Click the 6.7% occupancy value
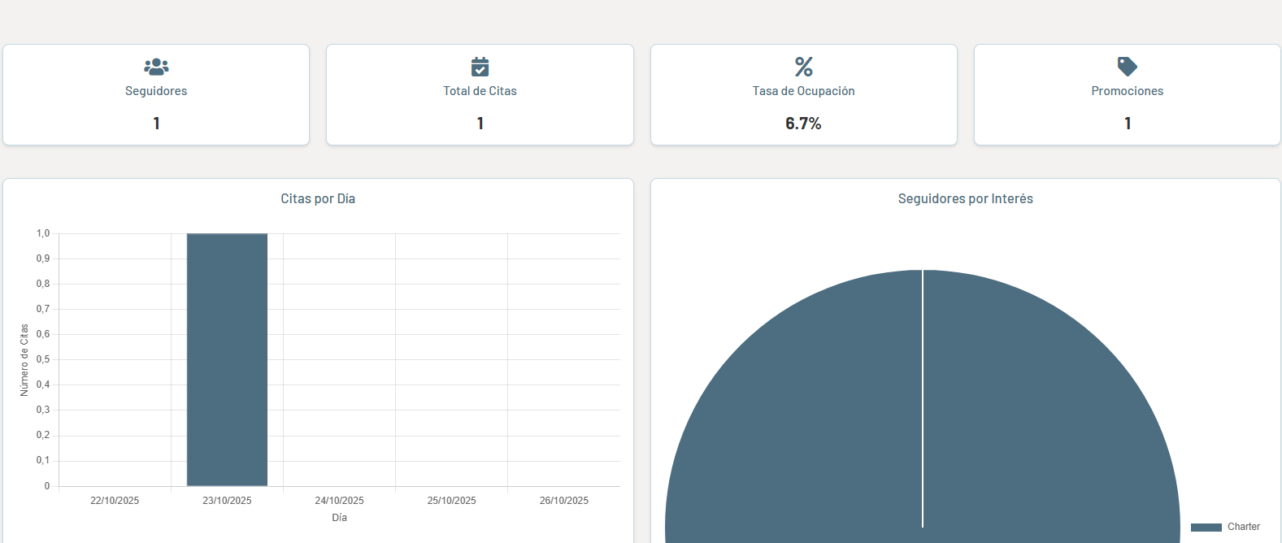 [804, 124]
